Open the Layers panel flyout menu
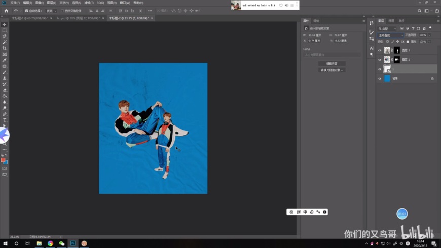This screenshot has height=248, width=441. (437, 21)
